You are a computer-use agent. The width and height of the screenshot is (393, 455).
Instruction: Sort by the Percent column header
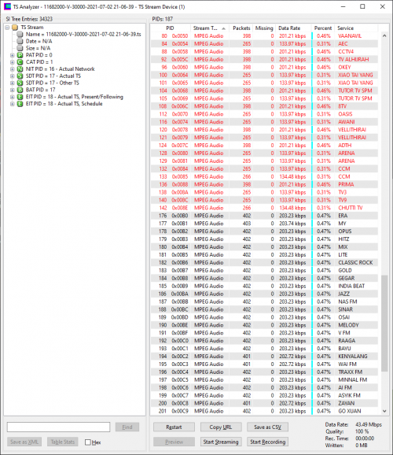323,28
